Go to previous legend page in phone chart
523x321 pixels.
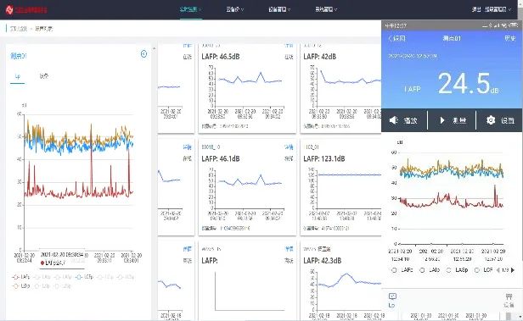(x=498, y=270)
